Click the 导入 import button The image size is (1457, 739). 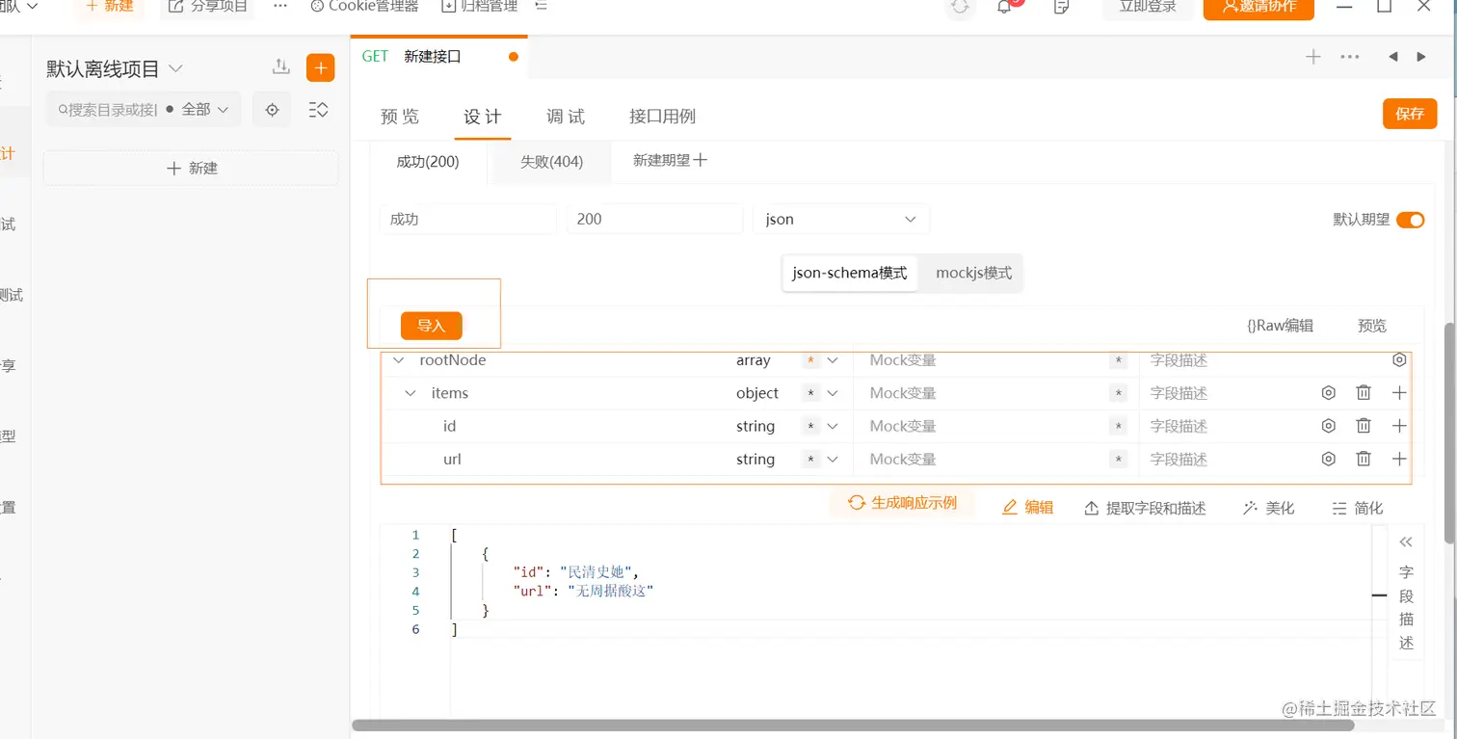[432, 326]
